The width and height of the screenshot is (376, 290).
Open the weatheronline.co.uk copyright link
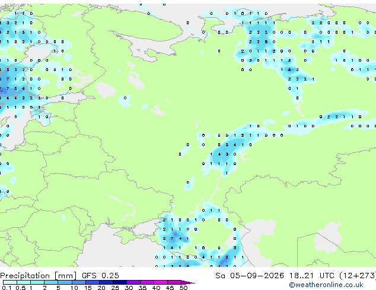(326, 285)
